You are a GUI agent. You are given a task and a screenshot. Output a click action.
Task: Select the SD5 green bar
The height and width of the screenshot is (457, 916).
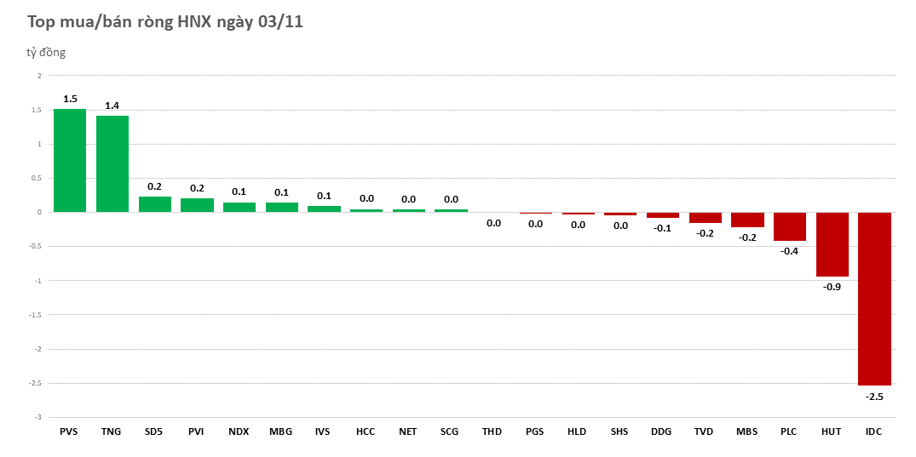[x=154, y=204]
